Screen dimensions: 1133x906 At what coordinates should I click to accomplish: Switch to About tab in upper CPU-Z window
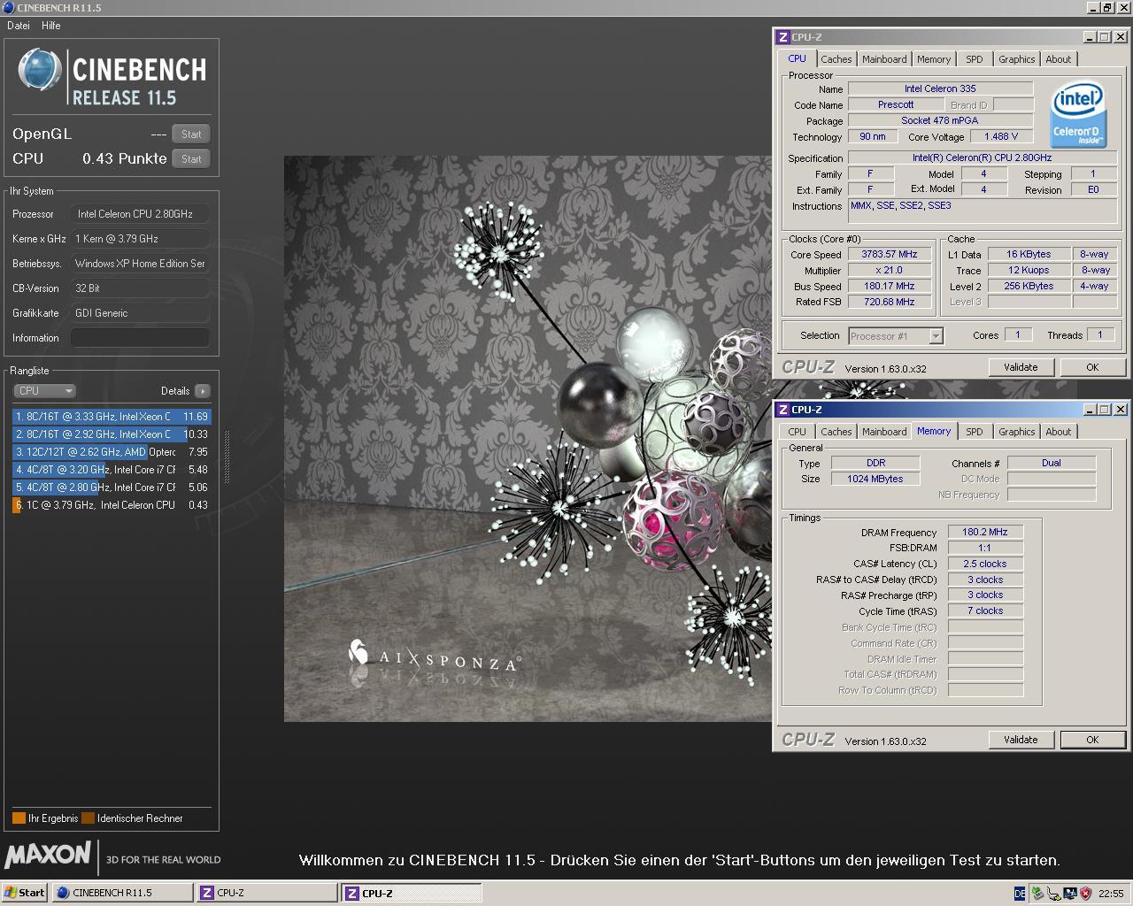(1059, 59)
